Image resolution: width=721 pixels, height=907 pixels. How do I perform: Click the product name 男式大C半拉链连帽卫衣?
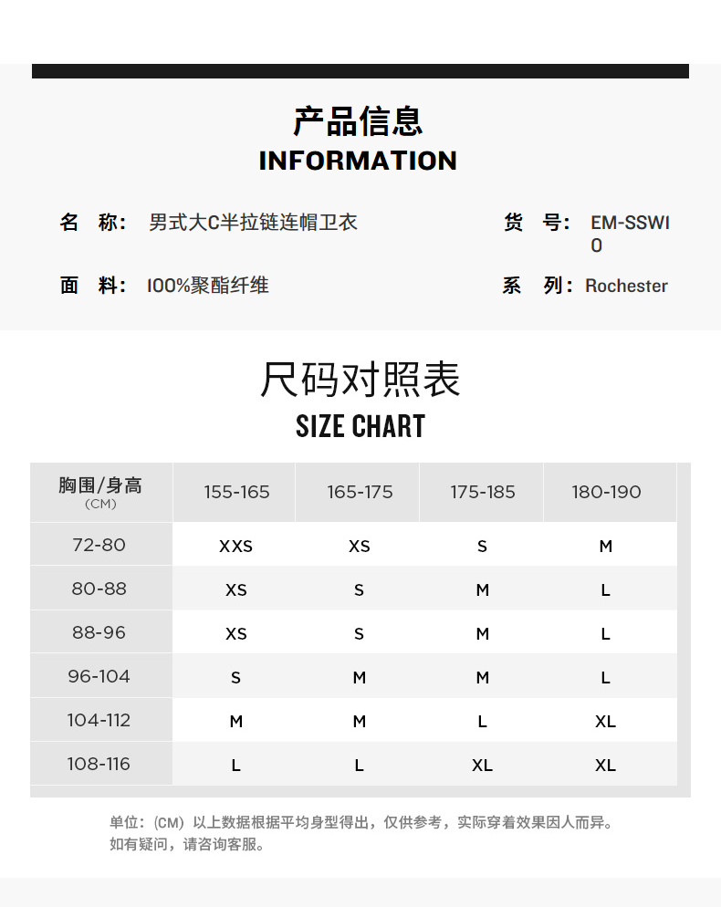[x=253, y=223]
